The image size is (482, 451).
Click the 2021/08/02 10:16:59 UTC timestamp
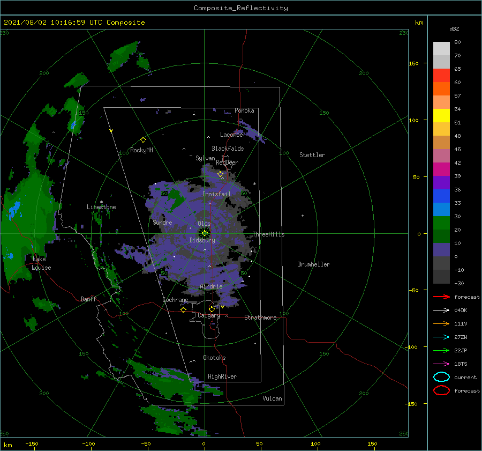pos(49,23)
